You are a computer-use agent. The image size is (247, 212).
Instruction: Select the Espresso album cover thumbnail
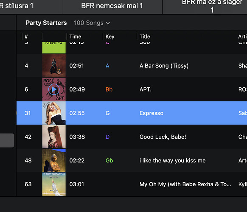click(x=54, y=113)
